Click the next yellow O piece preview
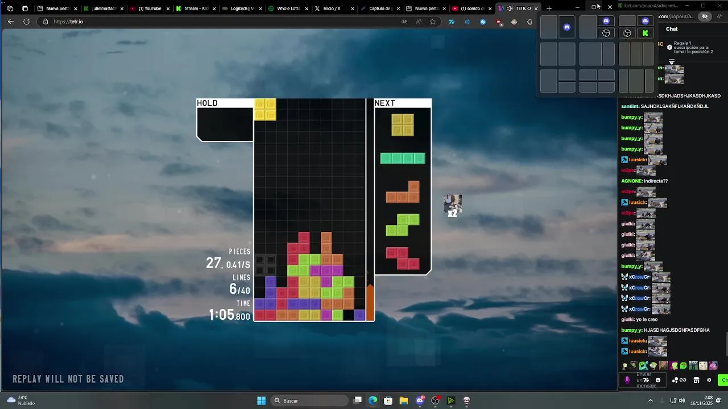 [403, 125]
